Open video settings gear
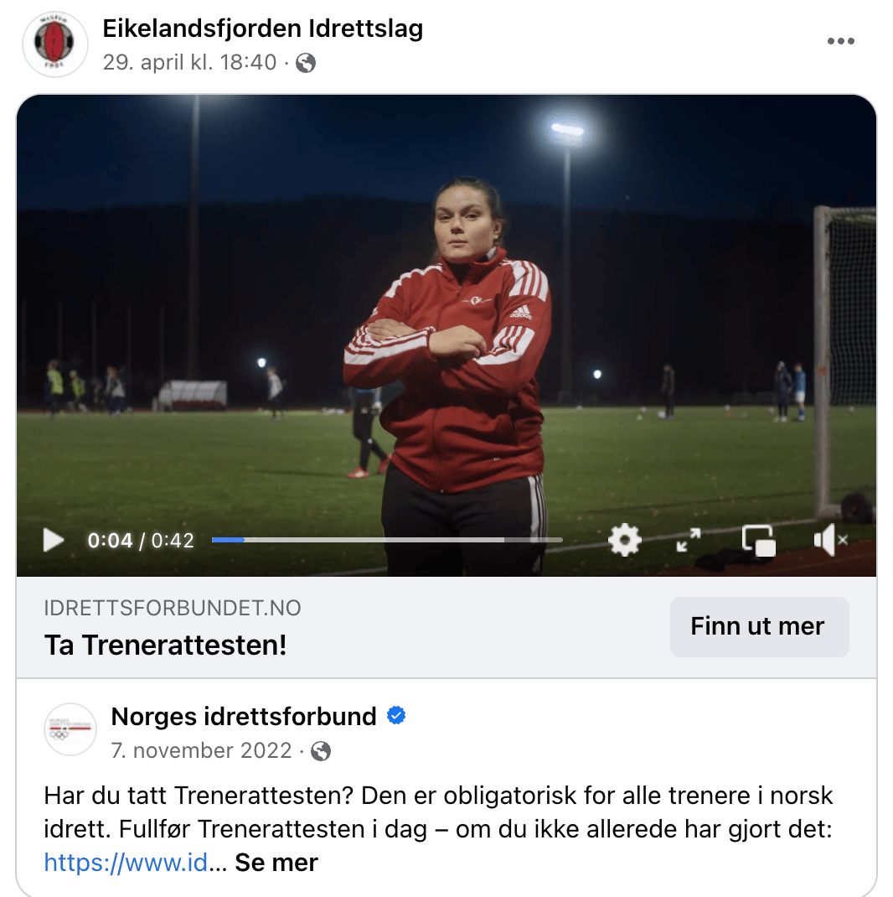Viewport: 893px width, 897px height. [624, 540]
